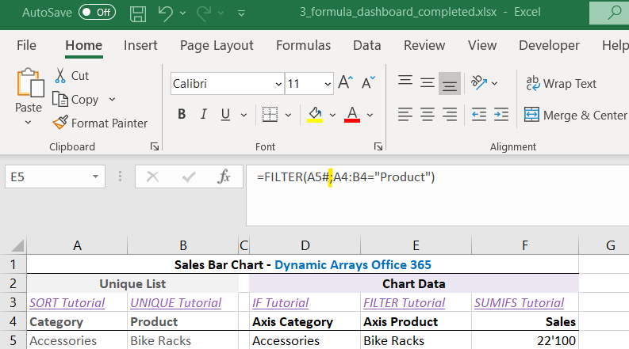Expand the Paste options arrow
The height and width of the screenshot is (349, 629).
pyautogui.click(x=28, y=122)
